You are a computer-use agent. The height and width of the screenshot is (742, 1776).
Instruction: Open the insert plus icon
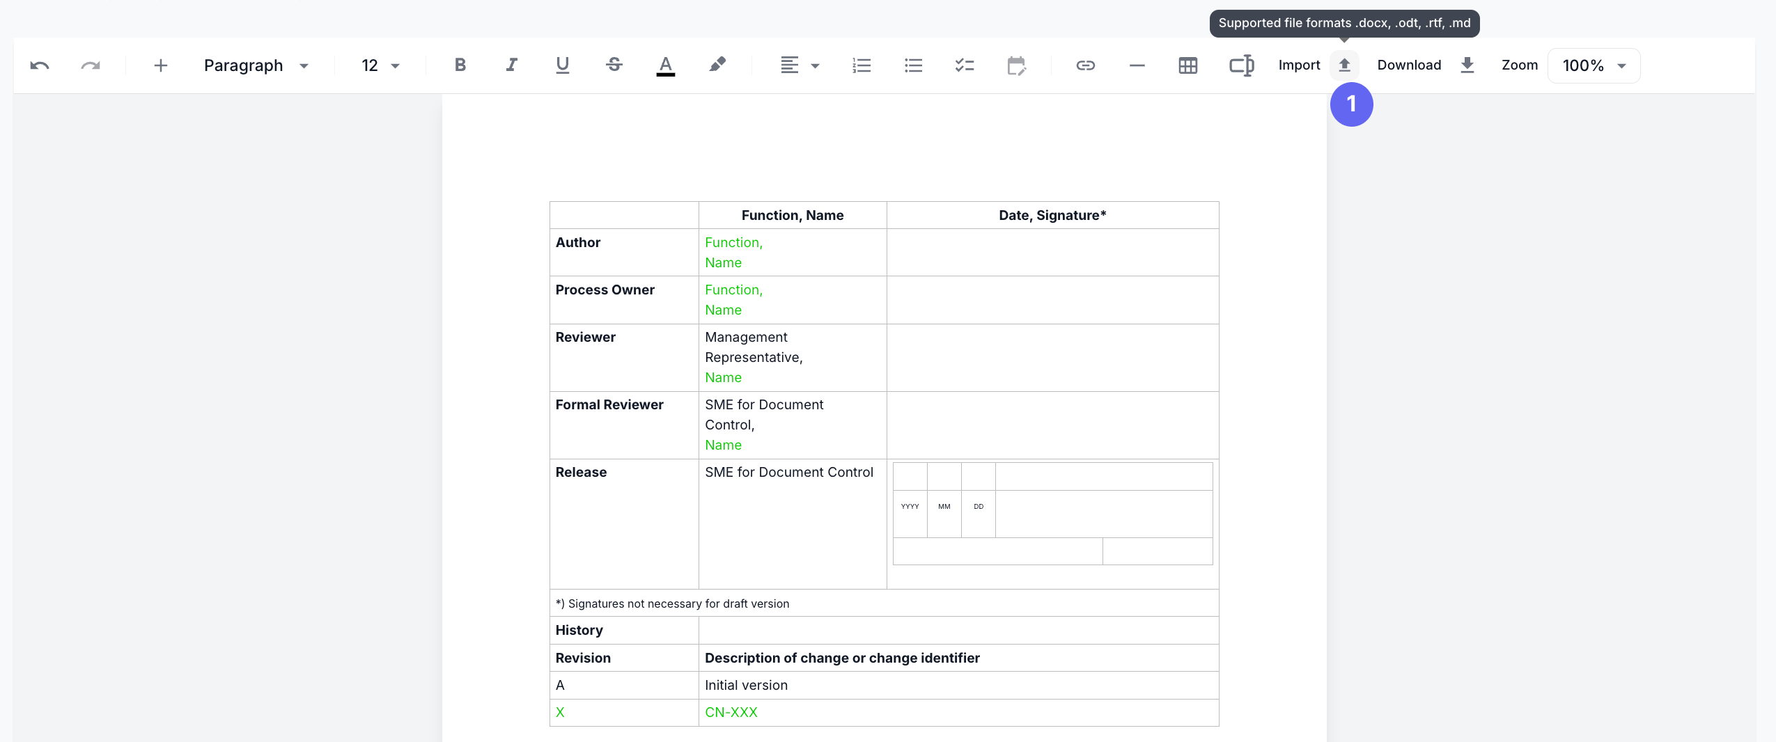(x=160, y=65)
